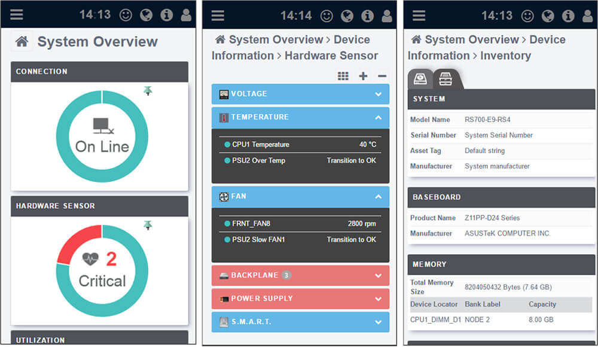598x347 pixels.
Task: Open the hamburger navigation menu
Action: (16, 14)
